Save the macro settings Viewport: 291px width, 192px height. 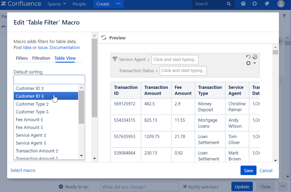[248, 170]
